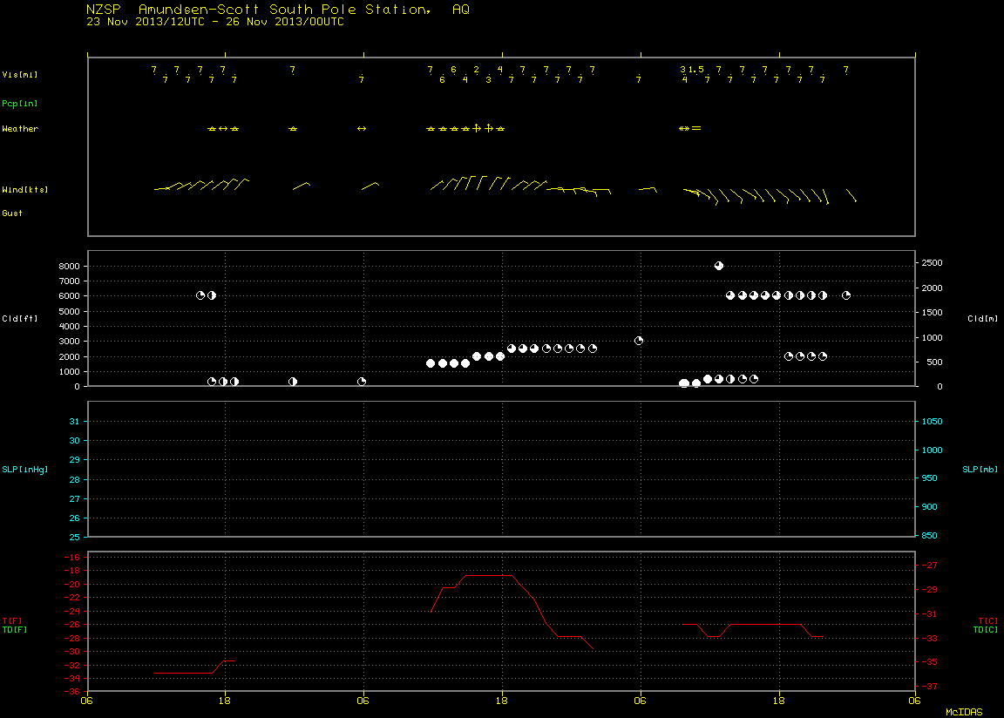Click the Cld[m] axis label

[983, 319]
